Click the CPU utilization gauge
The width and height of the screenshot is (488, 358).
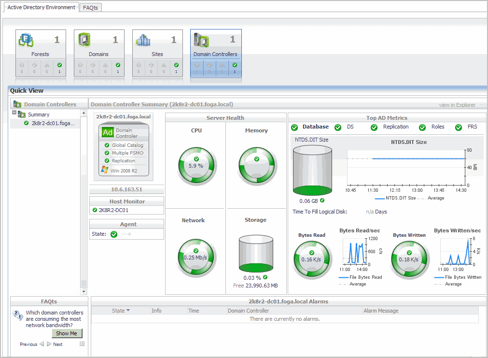[196, 165]
